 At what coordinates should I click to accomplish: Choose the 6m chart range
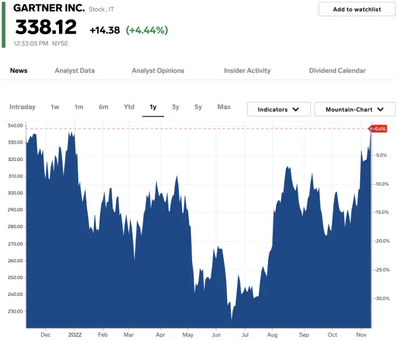tap(103, 107)
